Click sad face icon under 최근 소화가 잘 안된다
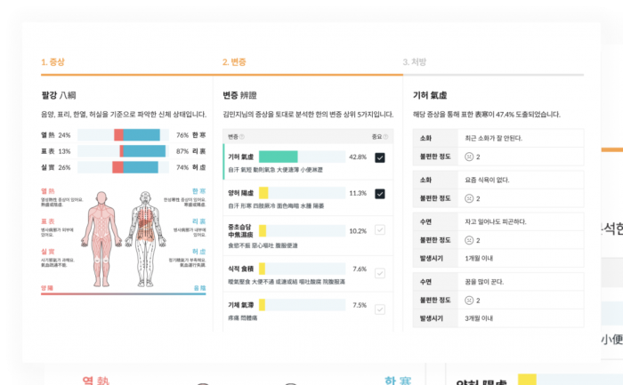 click(x=470, y=156)
